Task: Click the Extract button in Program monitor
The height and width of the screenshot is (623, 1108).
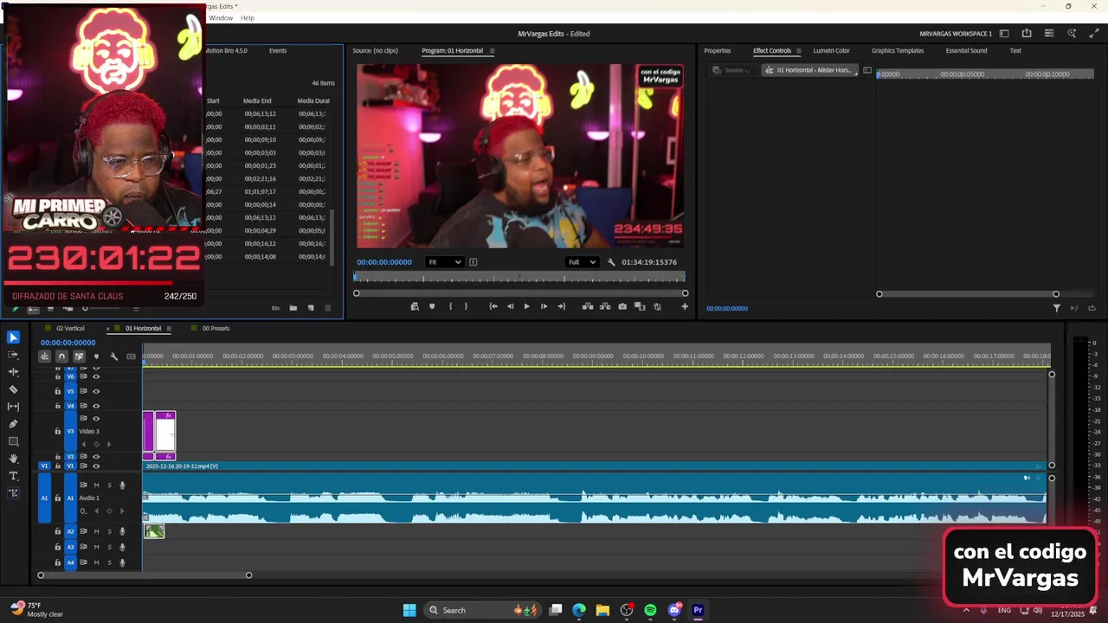Action: pyautogui.click(x=605, y=306)
